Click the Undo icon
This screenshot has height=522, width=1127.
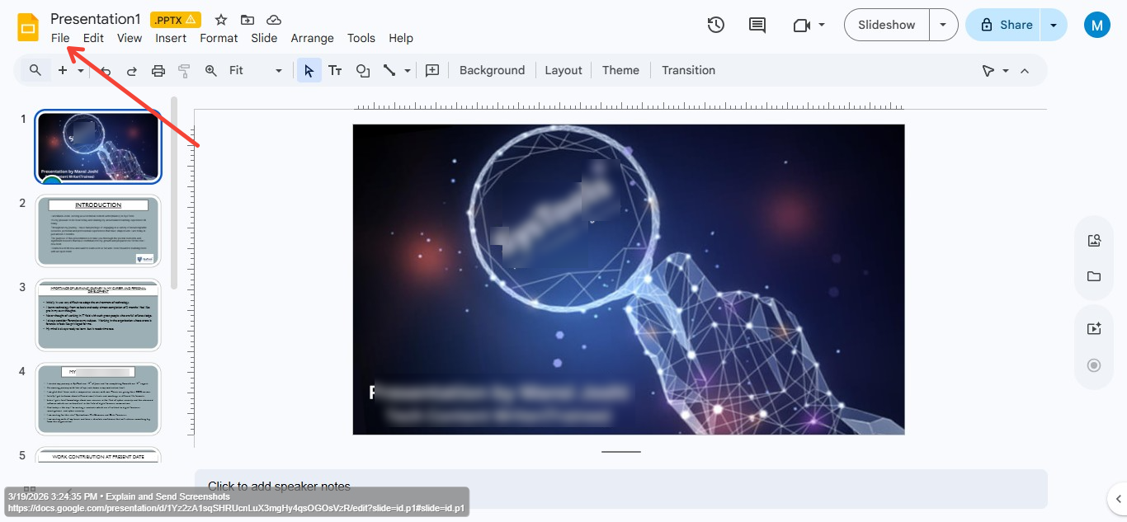click(106, 70)
